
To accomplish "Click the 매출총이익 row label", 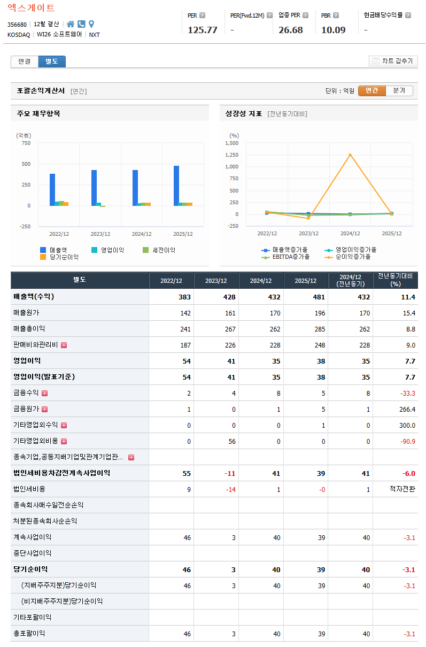I will (29, 329).
